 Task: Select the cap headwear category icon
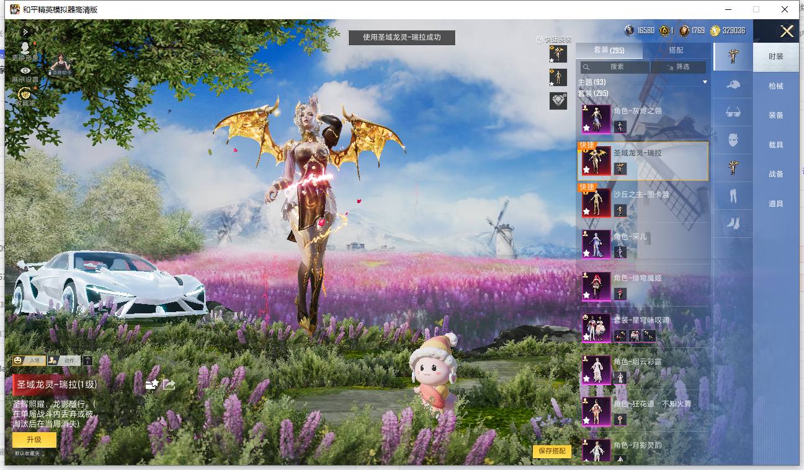(733, 84)
